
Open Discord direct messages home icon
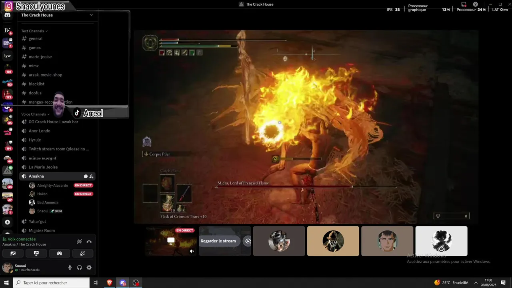tap(7, 16)
